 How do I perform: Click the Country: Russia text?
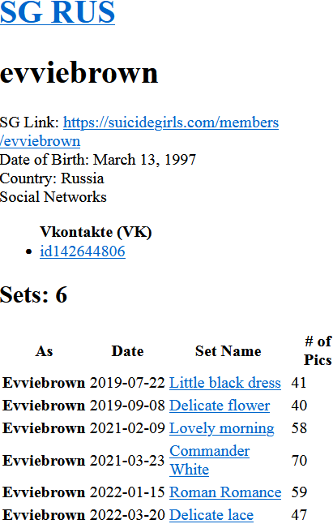click(52, 178)
